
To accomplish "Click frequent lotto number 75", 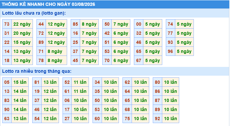I will (x=127, y=119).
